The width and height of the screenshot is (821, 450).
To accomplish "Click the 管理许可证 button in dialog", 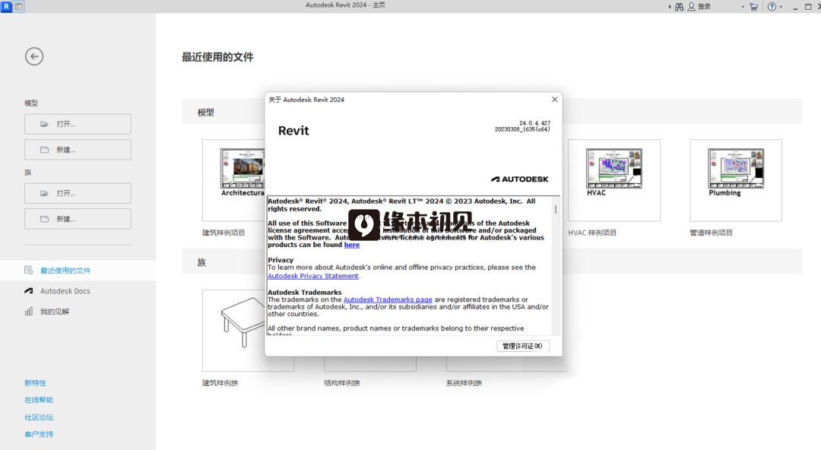I will (x=522, y=346).
